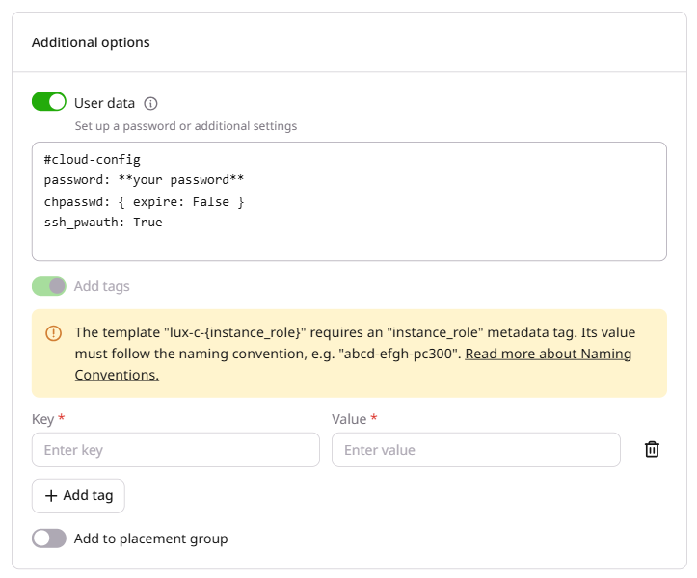Enable Add to placement group toggle
This screenshot has width=697, height=578.
coord(49,539)
